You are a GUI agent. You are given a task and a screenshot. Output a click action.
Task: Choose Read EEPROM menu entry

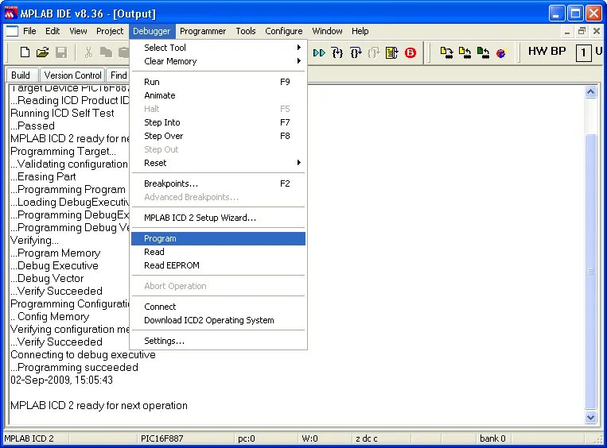coord(218,265)
